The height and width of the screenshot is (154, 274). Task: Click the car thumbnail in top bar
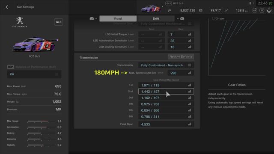tap(151, 9)
